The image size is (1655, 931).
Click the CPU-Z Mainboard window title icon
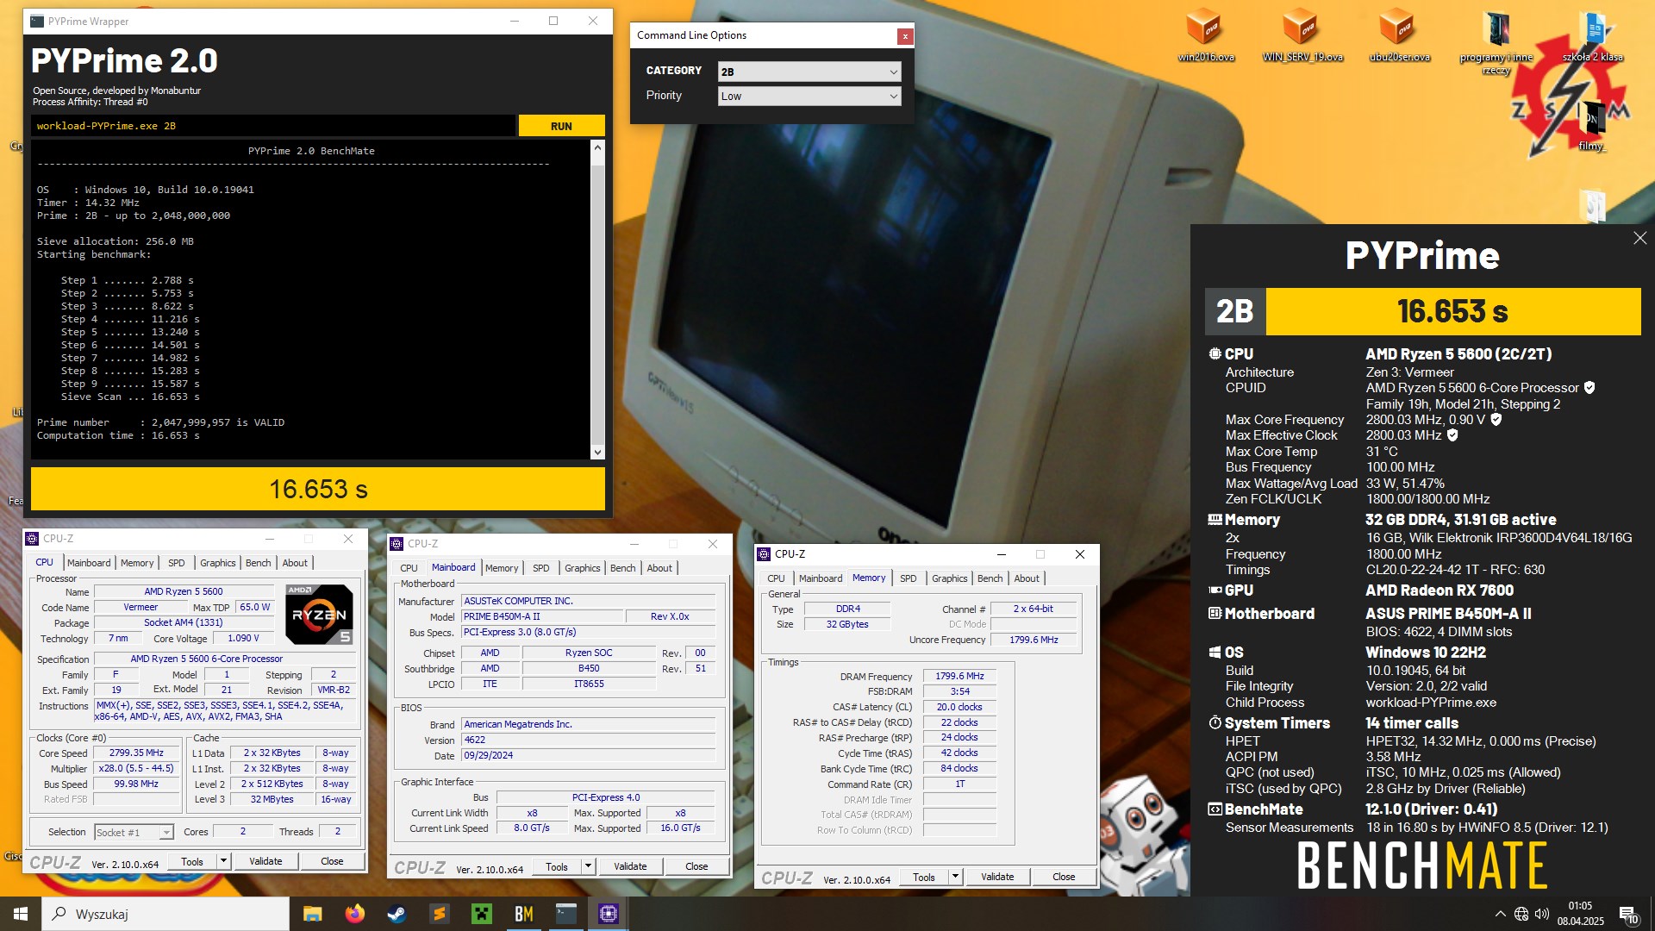pyautogui.click(x=397, y=544)
